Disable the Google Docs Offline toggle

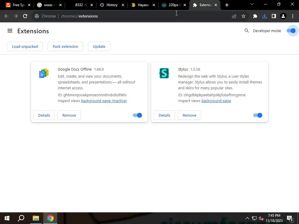138,115
